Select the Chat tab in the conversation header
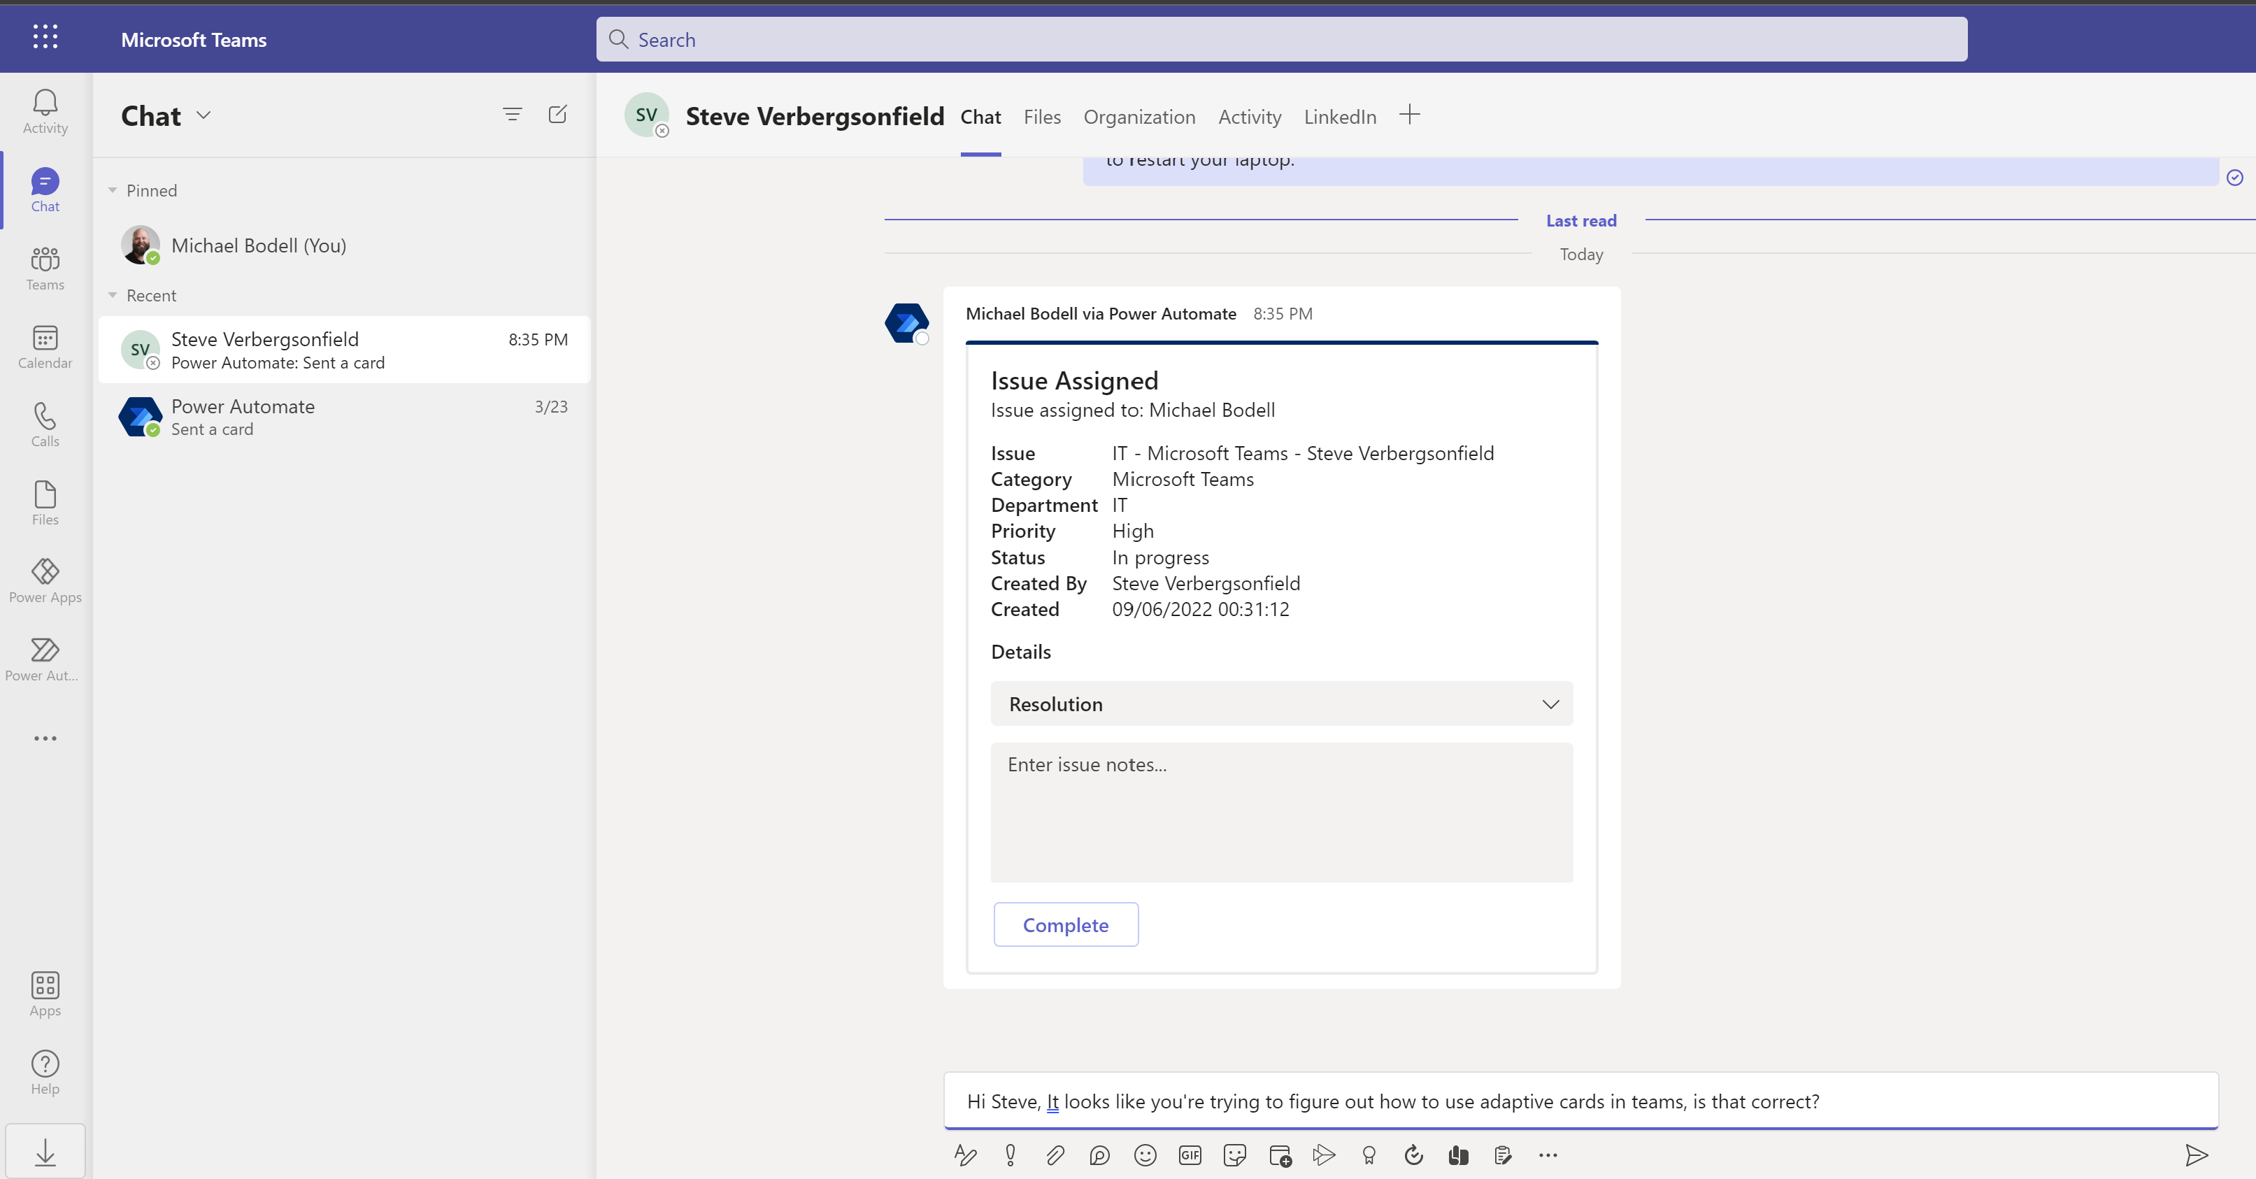Screen dimensions: 2256x1179 [980, 117]
